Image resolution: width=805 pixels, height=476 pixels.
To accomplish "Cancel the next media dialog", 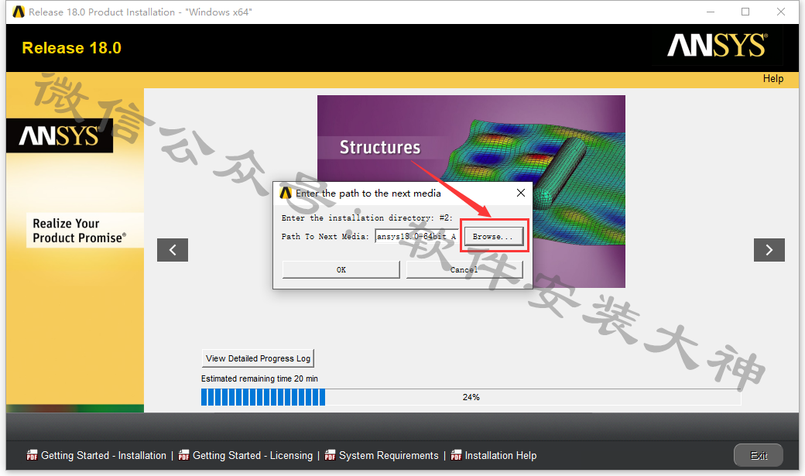I will (464, 269).
